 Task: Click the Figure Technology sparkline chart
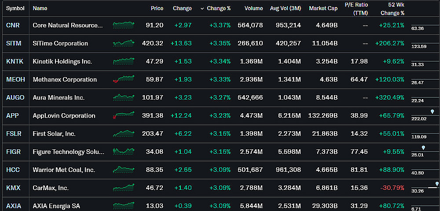pyautogui.click(x=124, y=152)
